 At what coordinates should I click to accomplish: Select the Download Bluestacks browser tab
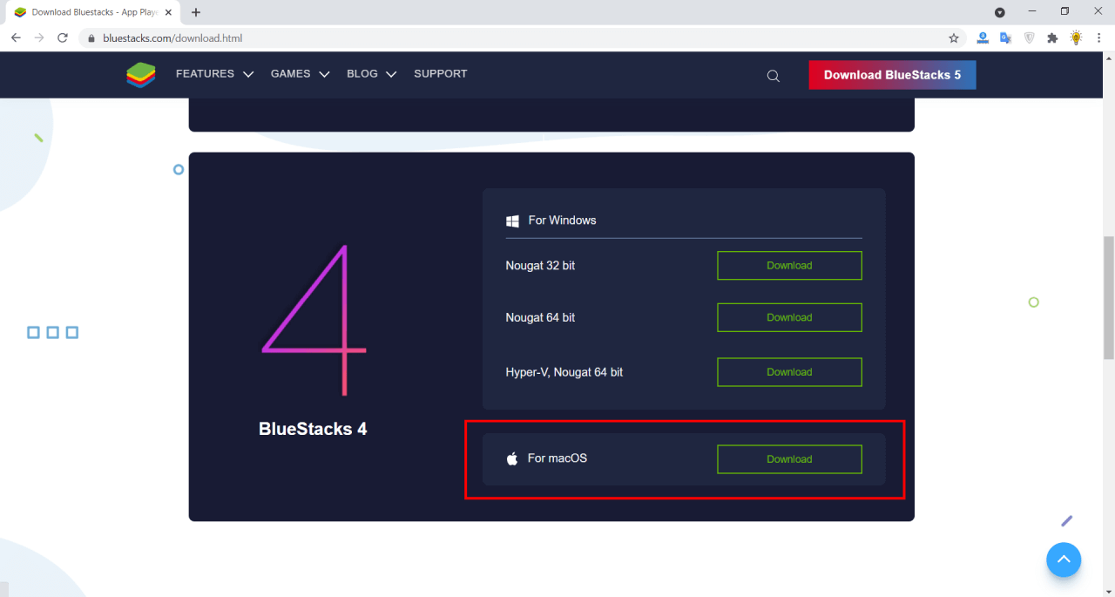click(x=91, y=12)
